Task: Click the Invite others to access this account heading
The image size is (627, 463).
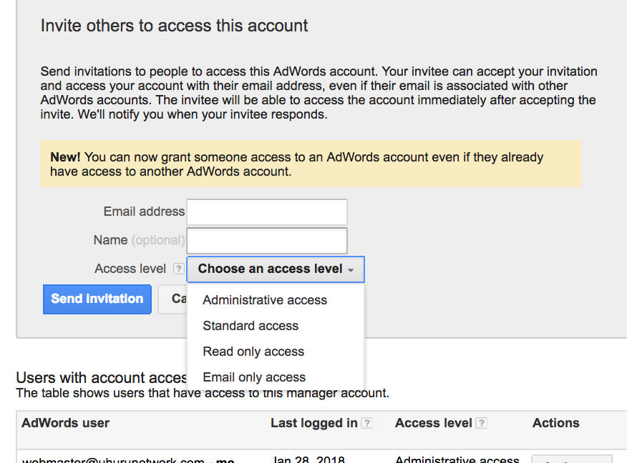Action: [x=175, y=26]
